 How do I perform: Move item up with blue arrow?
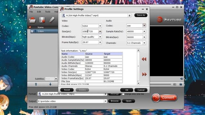tap(36, 84)
